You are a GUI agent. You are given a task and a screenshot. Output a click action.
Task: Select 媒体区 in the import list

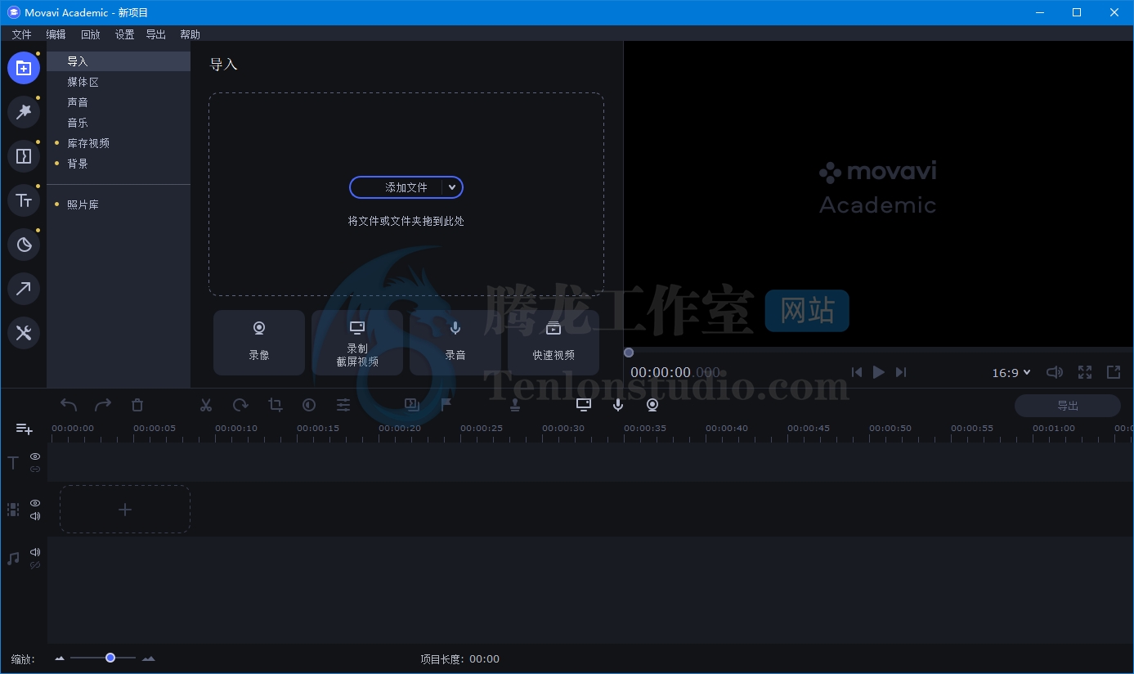119,82
